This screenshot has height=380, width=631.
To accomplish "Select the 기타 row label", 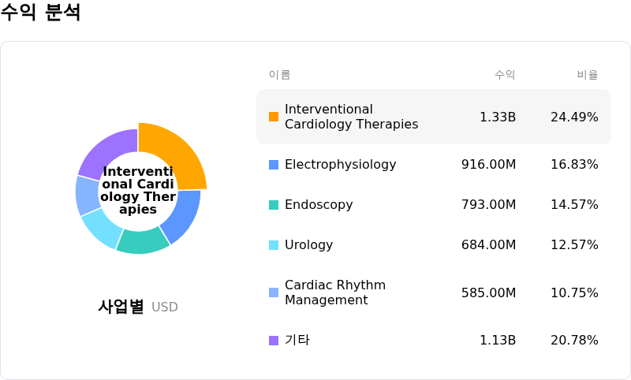I will 297,341.
